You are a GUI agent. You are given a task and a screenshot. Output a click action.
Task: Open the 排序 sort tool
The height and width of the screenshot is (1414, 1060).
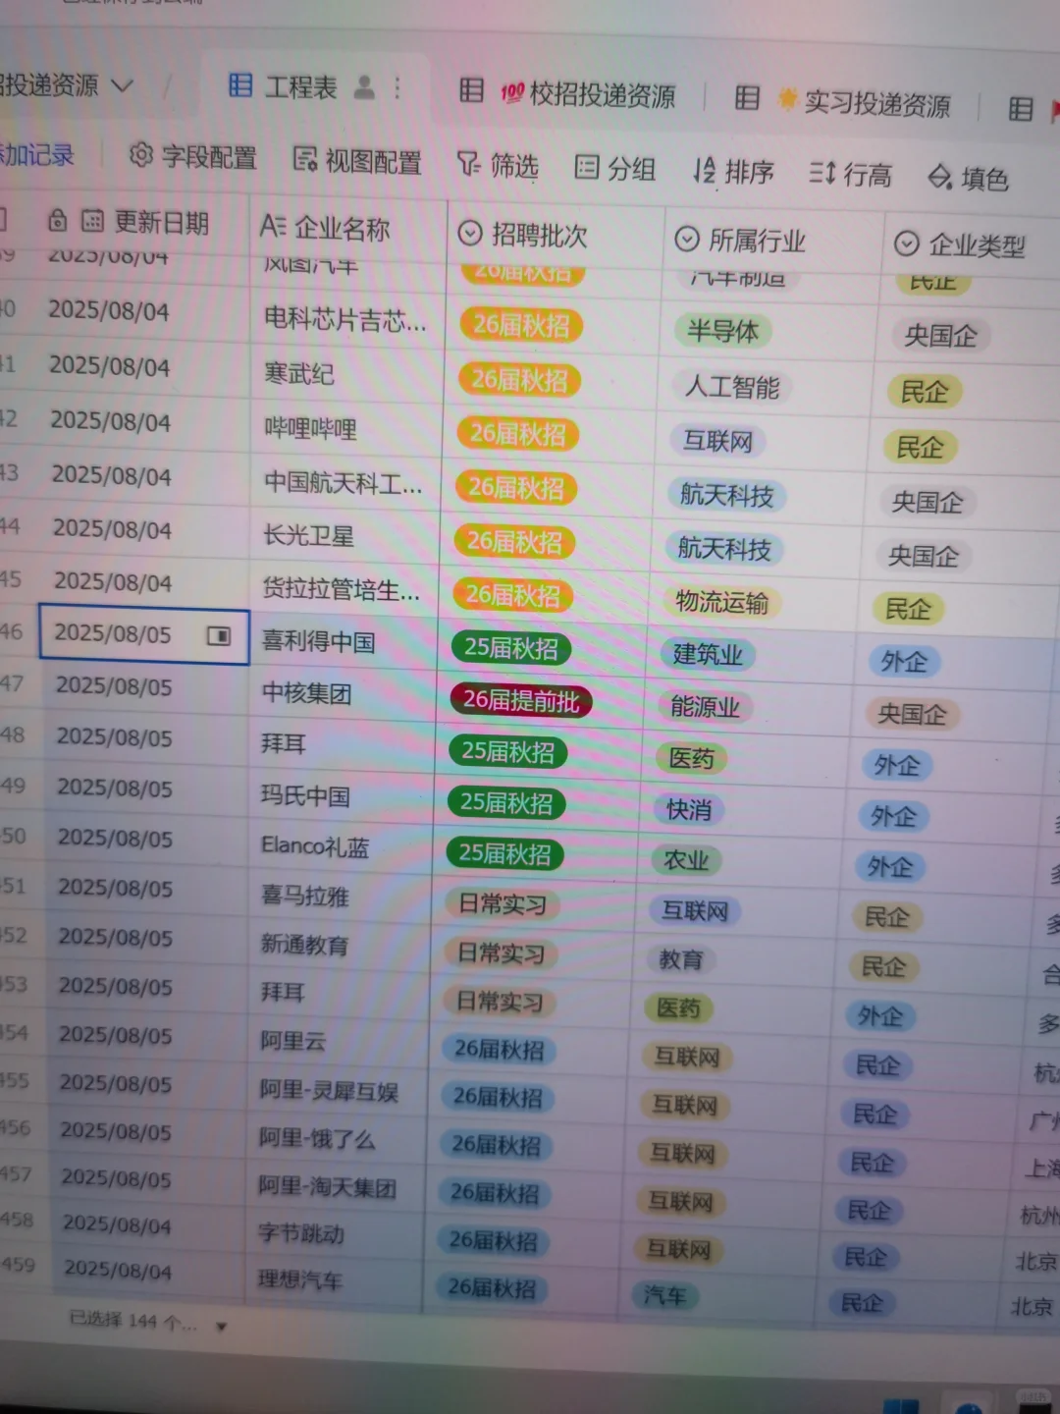point(732,172)
